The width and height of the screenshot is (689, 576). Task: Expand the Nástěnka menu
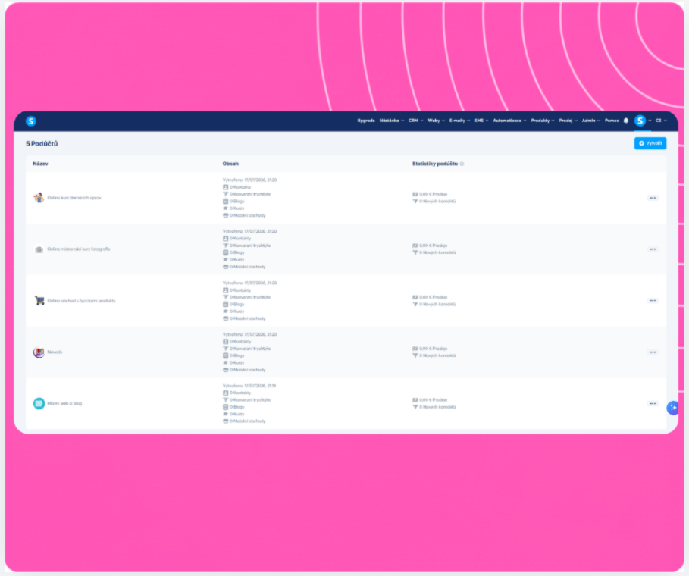(x=392, y=121)
